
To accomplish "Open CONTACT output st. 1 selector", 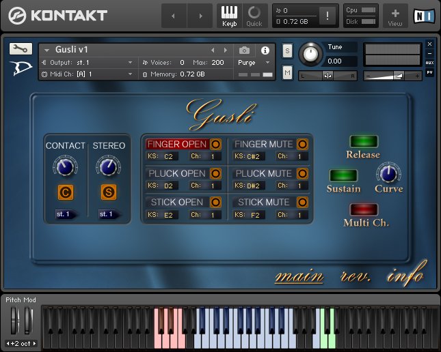I will pos(66,214).
